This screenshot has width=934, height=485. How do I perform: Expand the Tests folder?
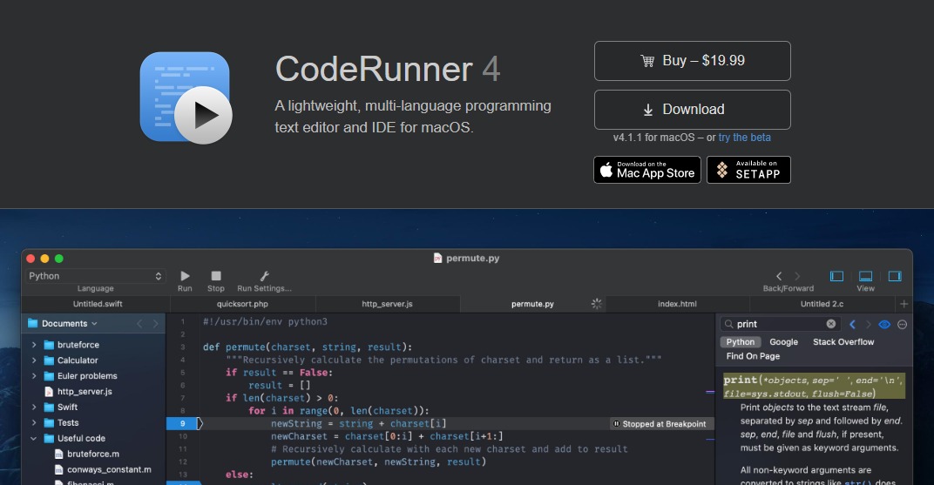[34, 422]
